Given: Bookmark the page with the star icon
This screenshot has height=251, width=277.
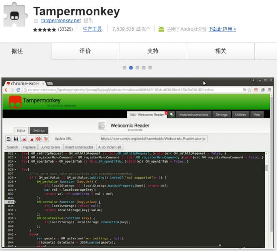Looking at the screenshot, I should 249,90.
